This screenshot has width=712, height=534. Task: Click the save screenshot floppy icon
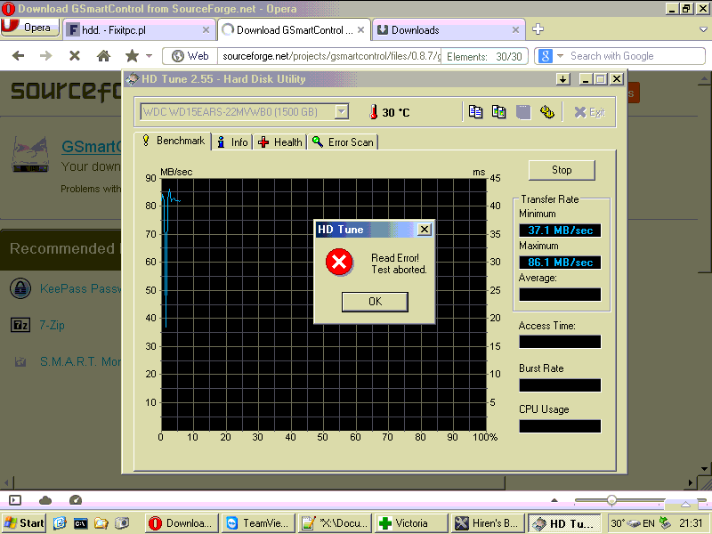[x=523, y=112]
